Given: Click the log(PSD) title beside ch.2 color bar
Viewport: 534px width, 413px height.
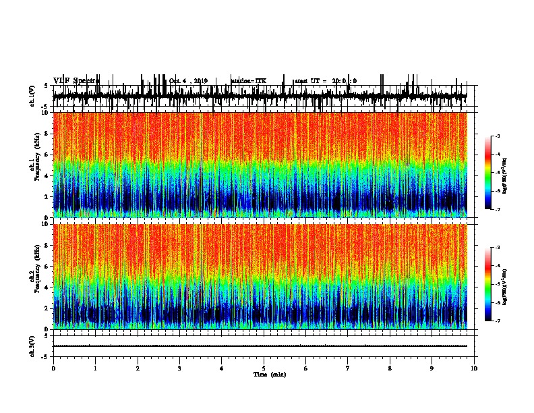Looking at the screenshot, I should 505,287.
